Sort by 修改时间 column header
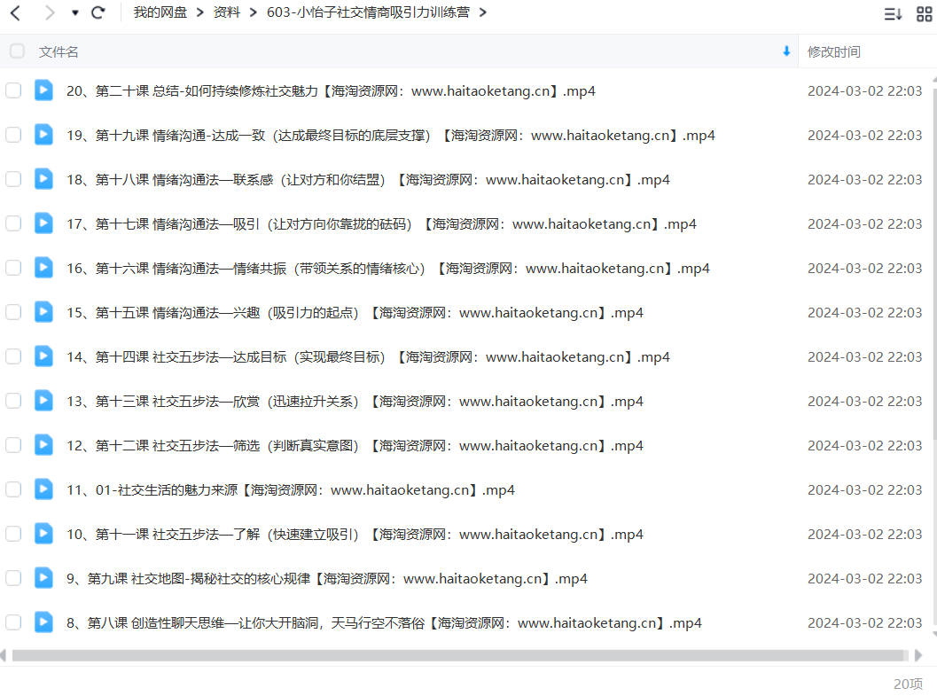Image resolution: width=937 pixels, height=696 pixels. (x=833, y=52)
